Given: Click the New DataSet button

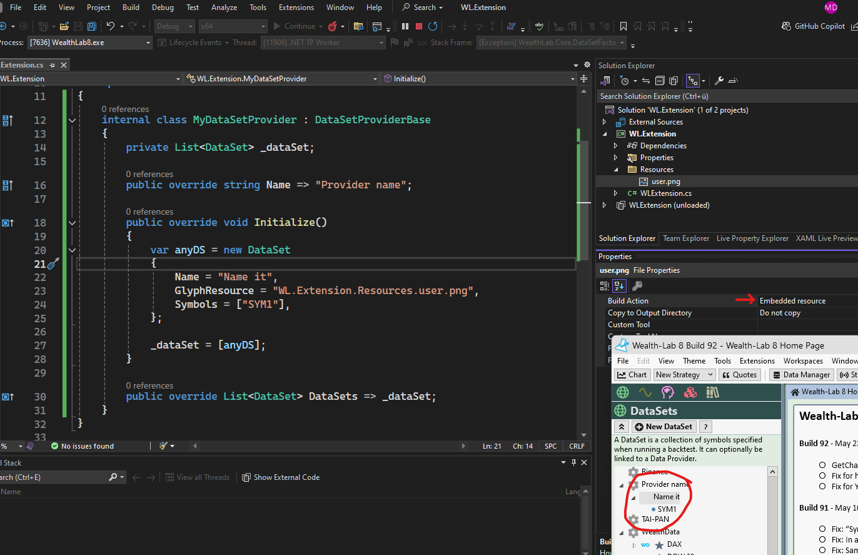Looking at the screenshot, I should [x=664, y=427].
